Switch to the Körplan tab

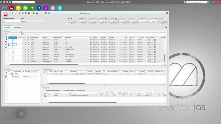point(7,27)
